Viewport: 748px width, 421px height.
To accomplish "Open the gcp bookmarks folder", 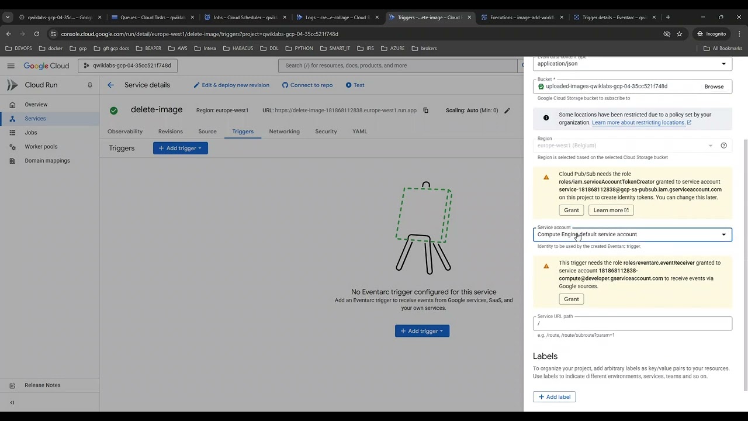I will tap(78, 49).
